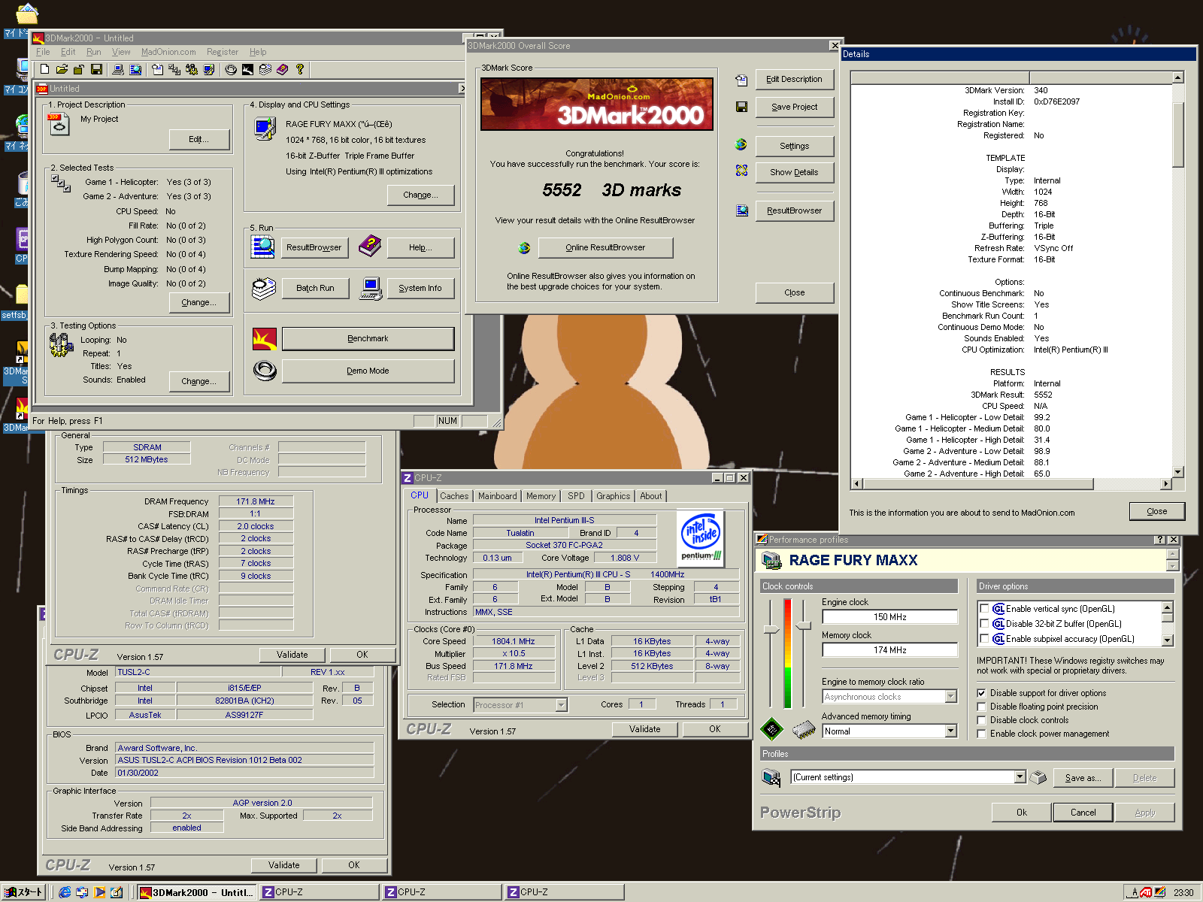This screenshot has height=902, width=1203.
Task: Click the memory clock slider handle in PowerStrip
Action: click(804, 625)
